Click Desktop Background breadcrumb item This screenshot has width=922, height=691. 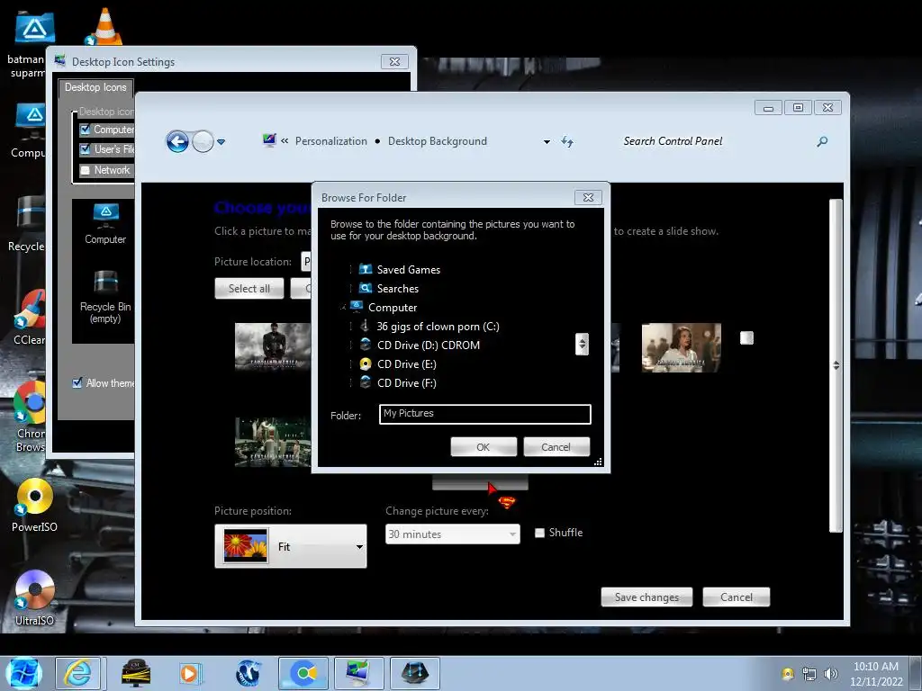438,141
